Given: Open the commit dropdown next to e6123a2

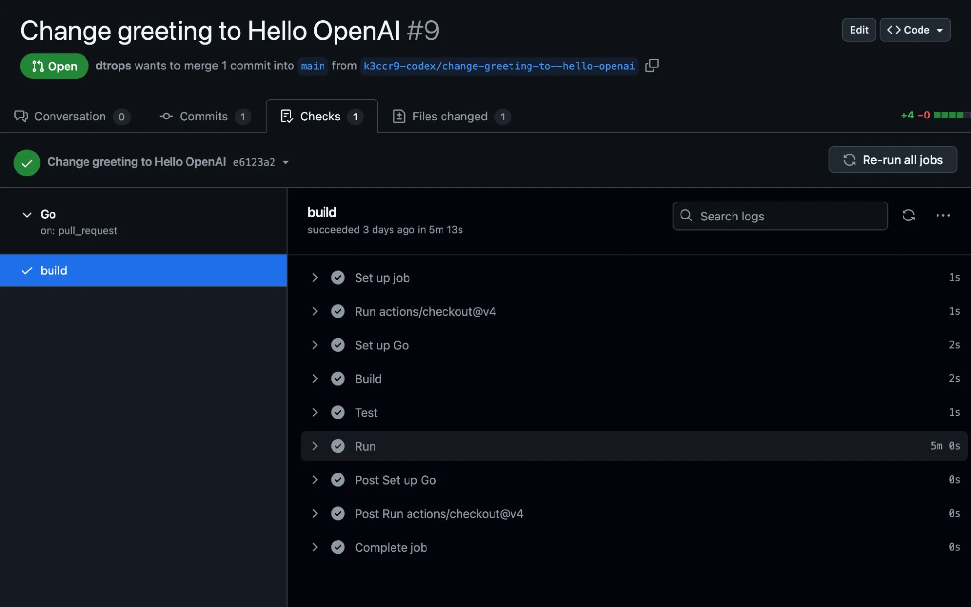Looking at the screenshot, I should click(x=286, y=162).
